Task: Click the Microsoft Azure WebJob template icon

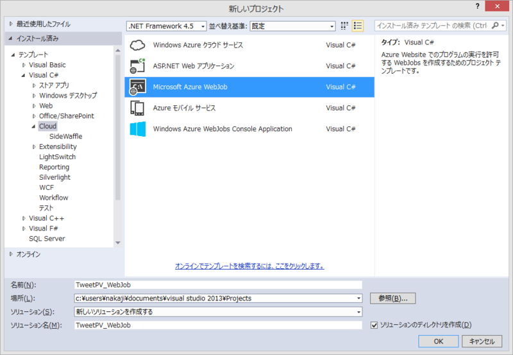Action: click(137, 87)
